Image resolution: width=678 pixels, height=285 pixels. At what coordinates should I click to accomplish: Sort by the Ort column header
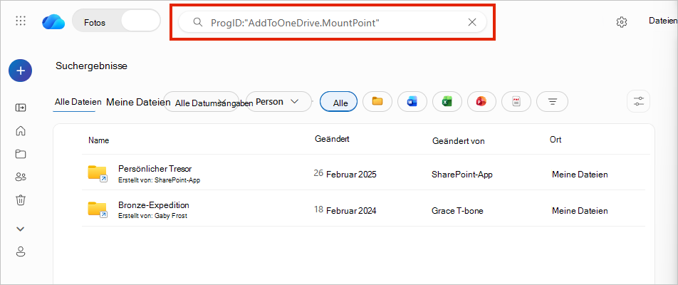point(556,140)
